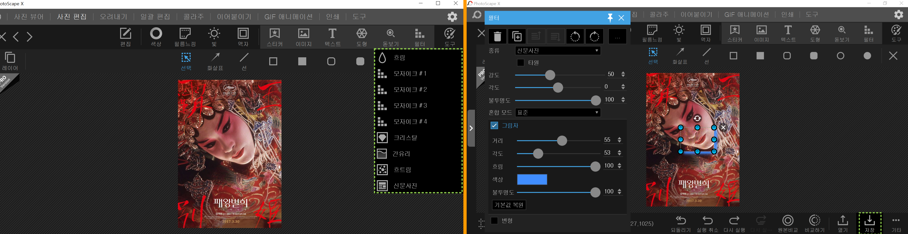Switch to 오려내기 tab in left window
Screen dimensions: 908x234
114,17
